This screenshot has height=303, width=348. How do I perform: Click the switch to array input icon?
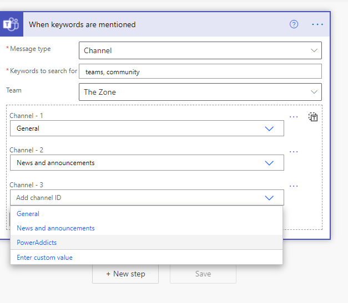coord(314,117)
